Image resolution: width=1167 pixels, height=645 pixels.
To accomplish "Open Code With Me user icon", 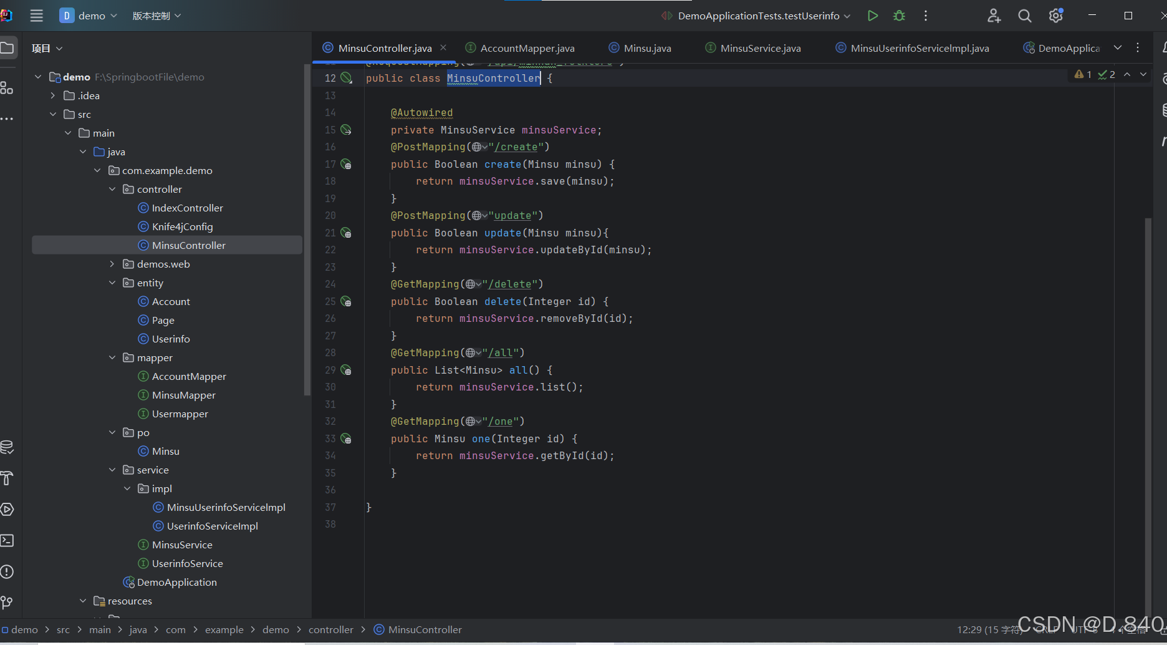I will pyautogui.click(x=994, y=16).
